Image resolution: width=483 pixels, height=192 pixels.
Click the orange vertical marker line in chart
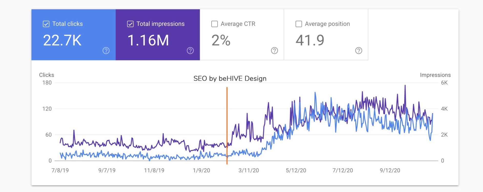coord(227,125)
